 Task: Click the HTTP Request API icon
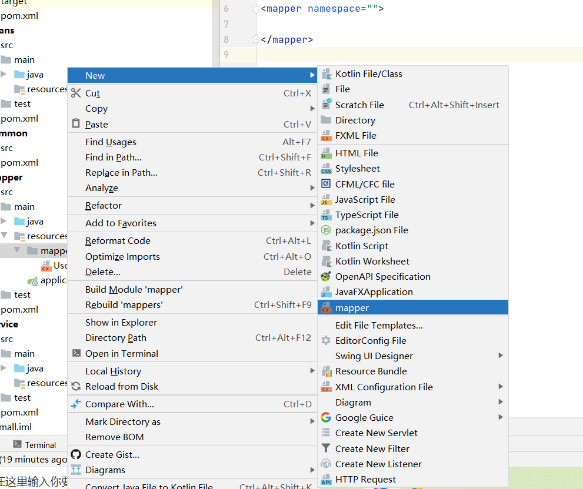[x=326, y=480]
